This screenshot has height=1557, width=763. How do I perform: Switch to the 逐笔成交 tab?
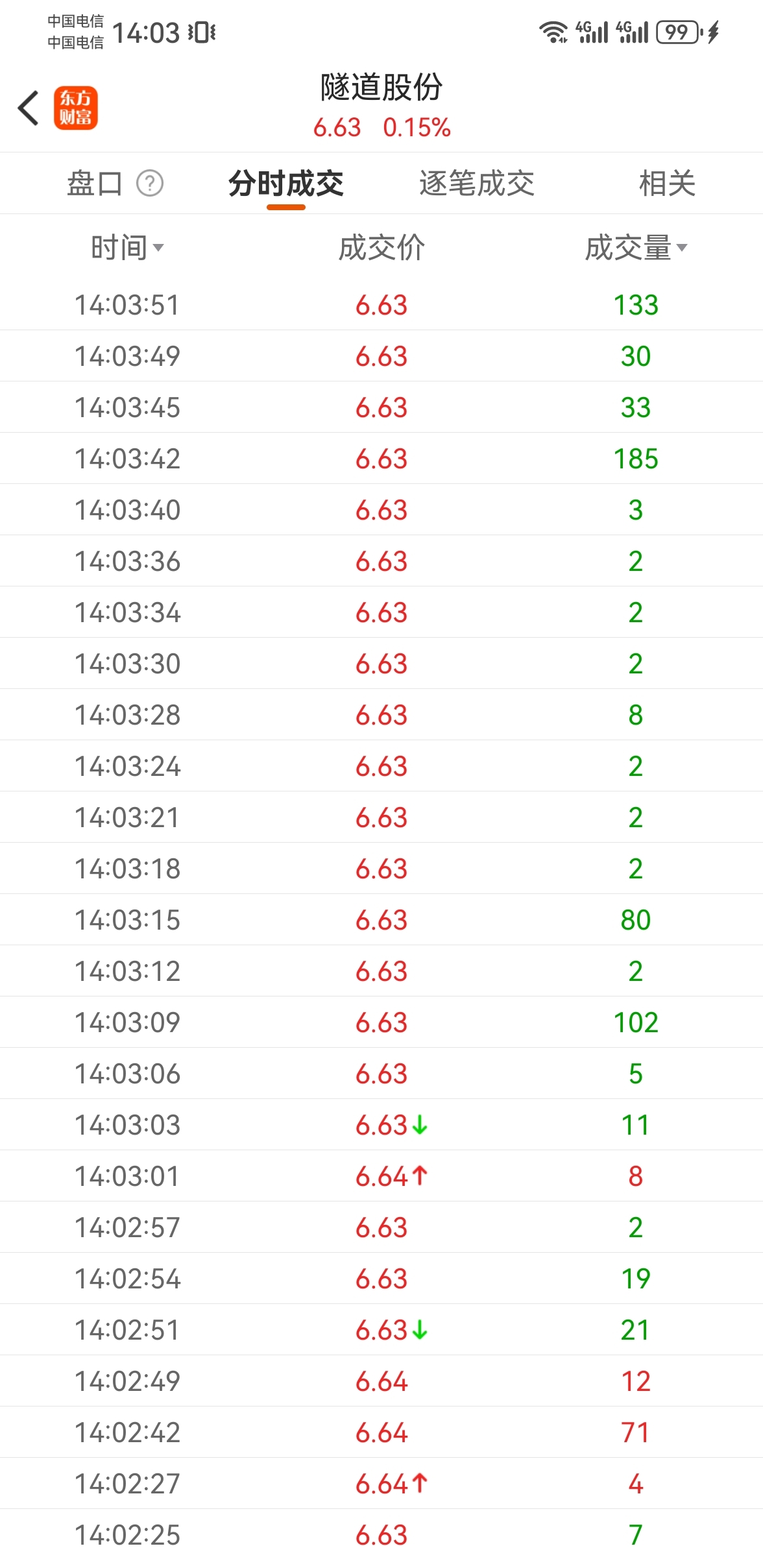(477, 184)
